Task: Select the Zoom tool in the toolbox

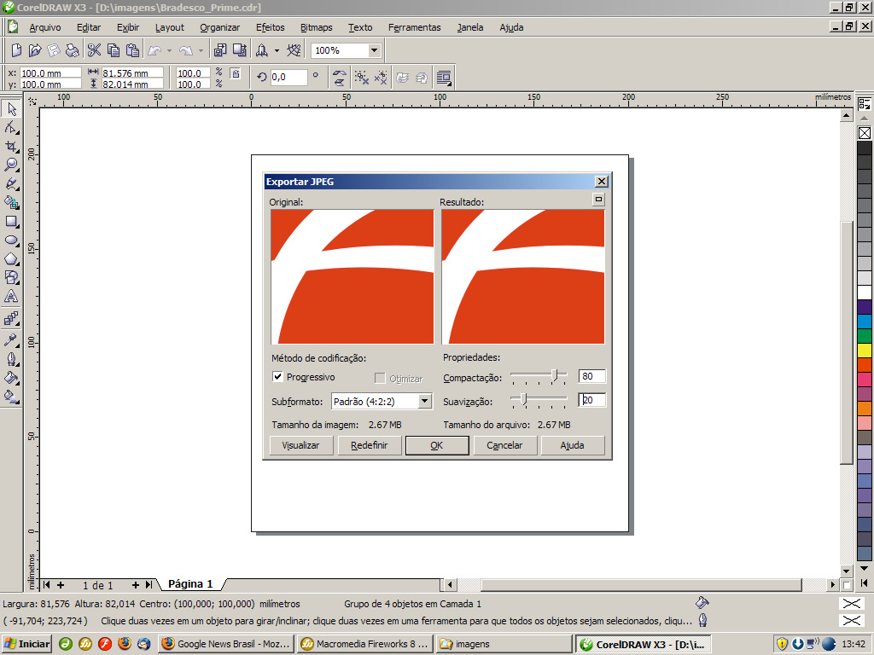Action: click(11, 165)
